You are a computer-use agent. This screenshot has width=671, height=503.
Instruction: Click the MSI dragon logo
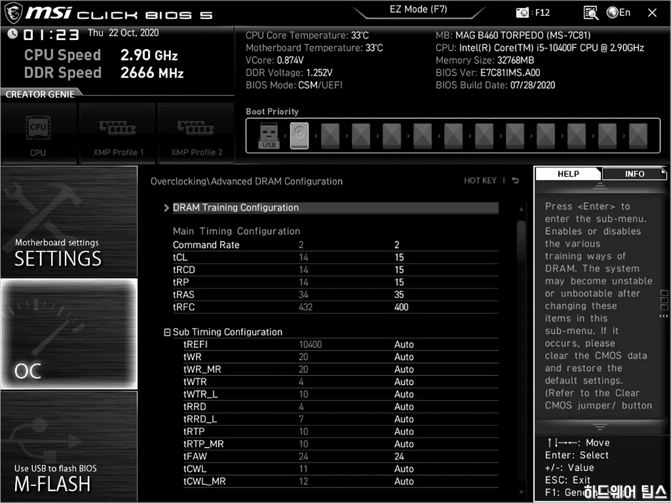[13, 12]
